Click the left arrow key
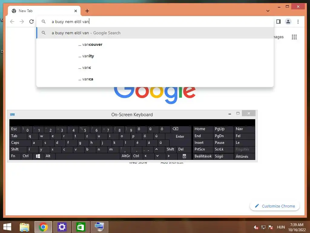This screenshot has height=233, width=310. point(148,156)
